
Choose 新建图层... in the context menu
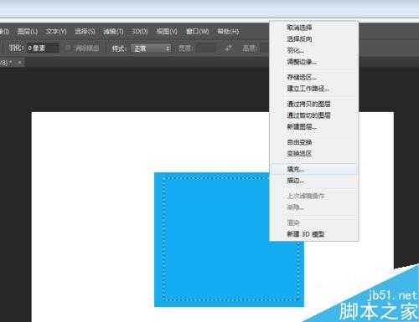[314, 126]
